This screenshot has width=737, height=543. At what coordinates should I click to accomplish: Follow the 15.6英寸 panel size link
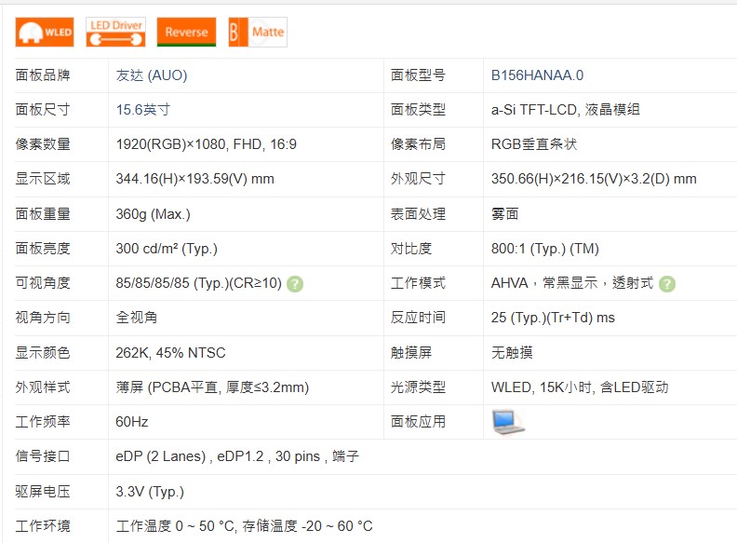click(x=142, y=110)
